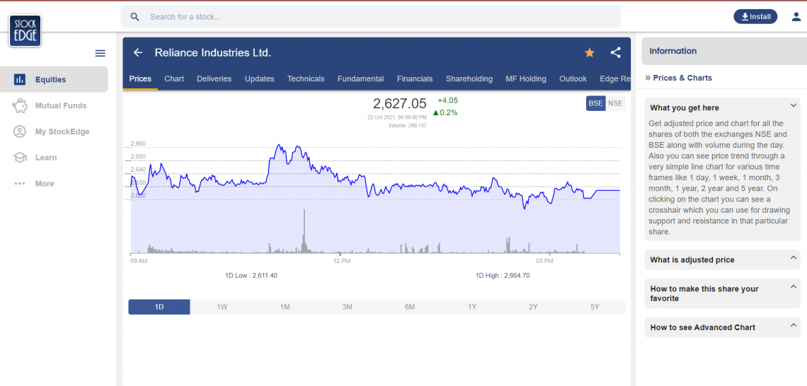Click the tallest volume bar

click(304, 230)
